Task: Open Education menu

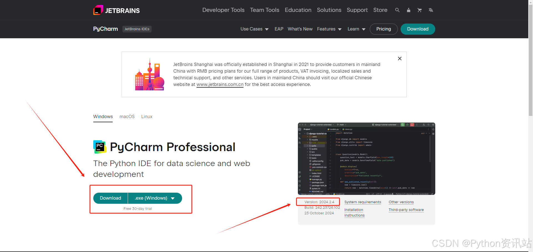Action: [298, 10]
